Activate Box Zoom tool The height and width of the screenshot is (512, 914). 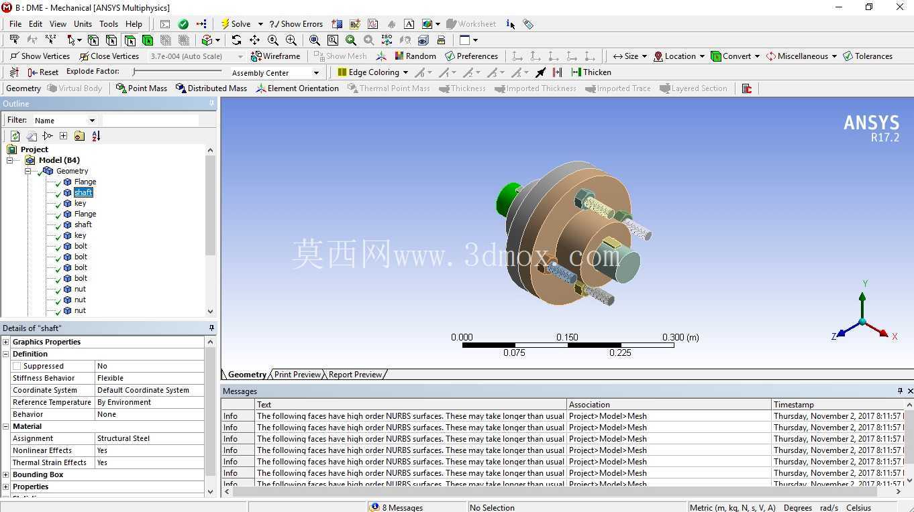pos(291,40)
